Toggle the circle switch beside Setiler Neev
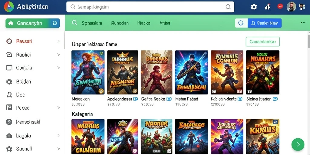This screenshot has width=310, height=155. pyautogui.click(x=241, y=23)
